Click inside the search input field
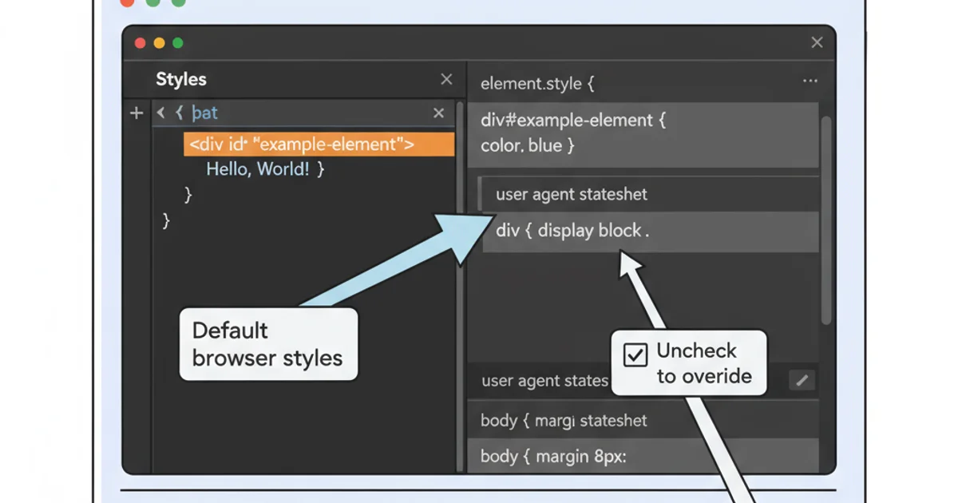This screenshot has height=503, width=958. [303, 113]
